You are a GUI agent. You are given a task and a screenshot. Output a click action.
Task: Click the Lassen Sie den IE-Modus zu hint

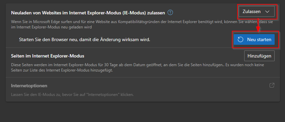coord(72,95)
